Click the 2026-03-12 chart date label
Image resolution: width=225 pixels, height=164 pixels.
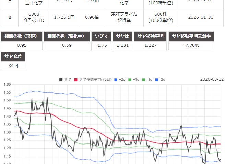click(212, 79)
